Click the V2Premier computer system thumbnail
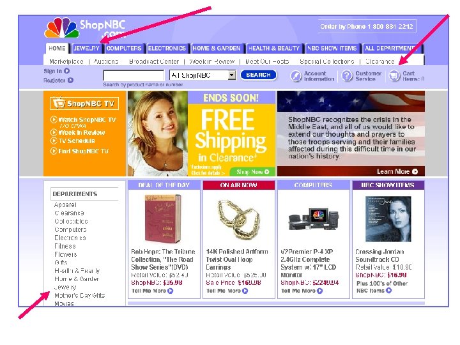The width and height of the screenshot is (460, 345). [313, 220]
